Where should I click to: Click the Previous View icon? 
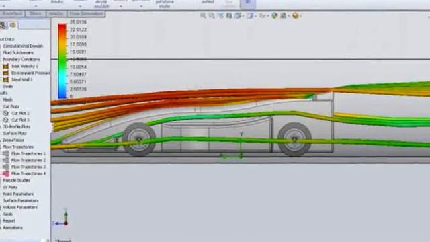click(x=220, y=16)
